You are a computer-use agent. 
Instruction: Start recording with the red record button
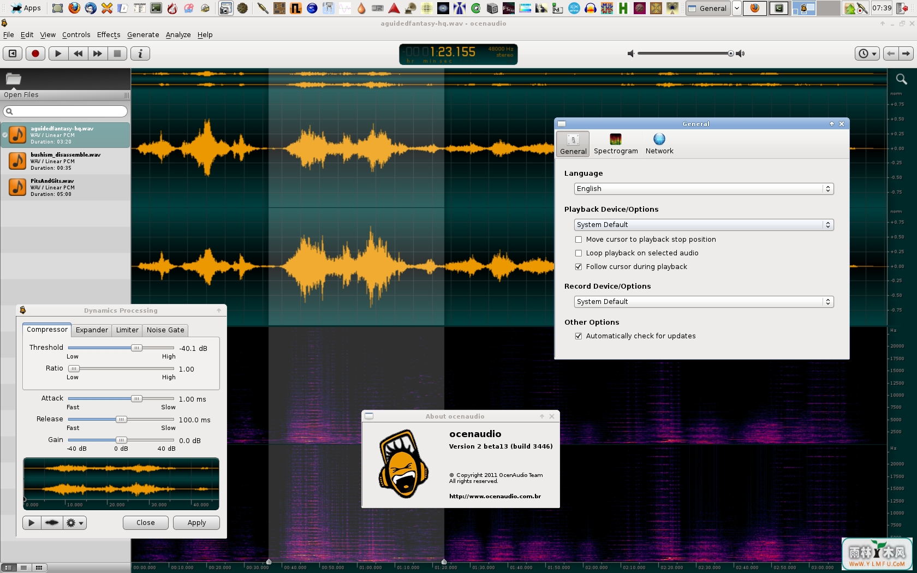(35, 53)
